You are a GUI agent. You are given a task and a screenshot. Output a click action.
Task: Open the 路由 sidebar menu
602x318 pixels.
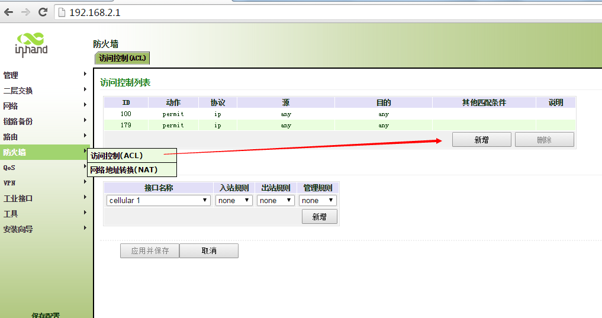click(11, 137)
